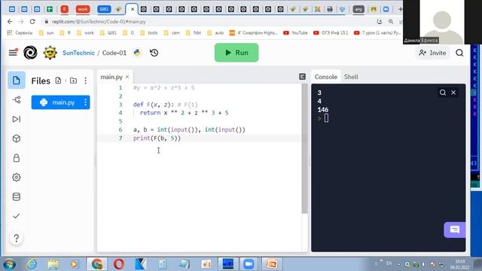Open the Database sidebar icon

17,196
